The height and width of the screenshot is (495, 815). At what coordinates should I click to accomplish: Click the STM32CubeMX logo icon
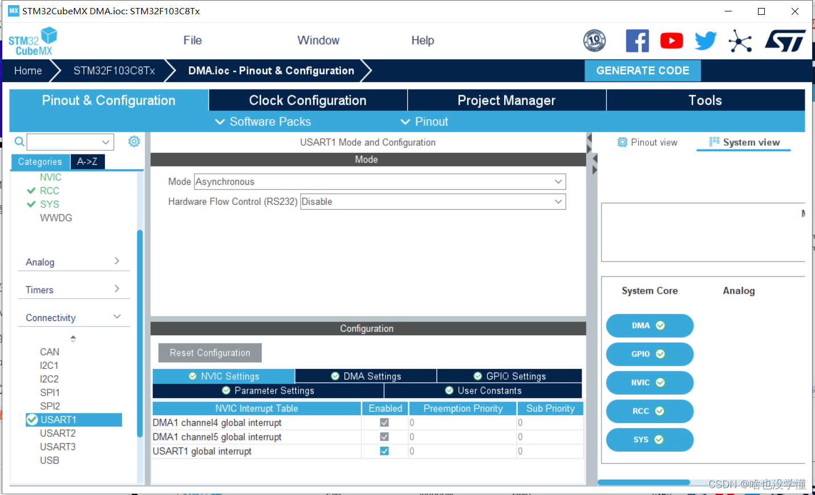coord(33,41)
